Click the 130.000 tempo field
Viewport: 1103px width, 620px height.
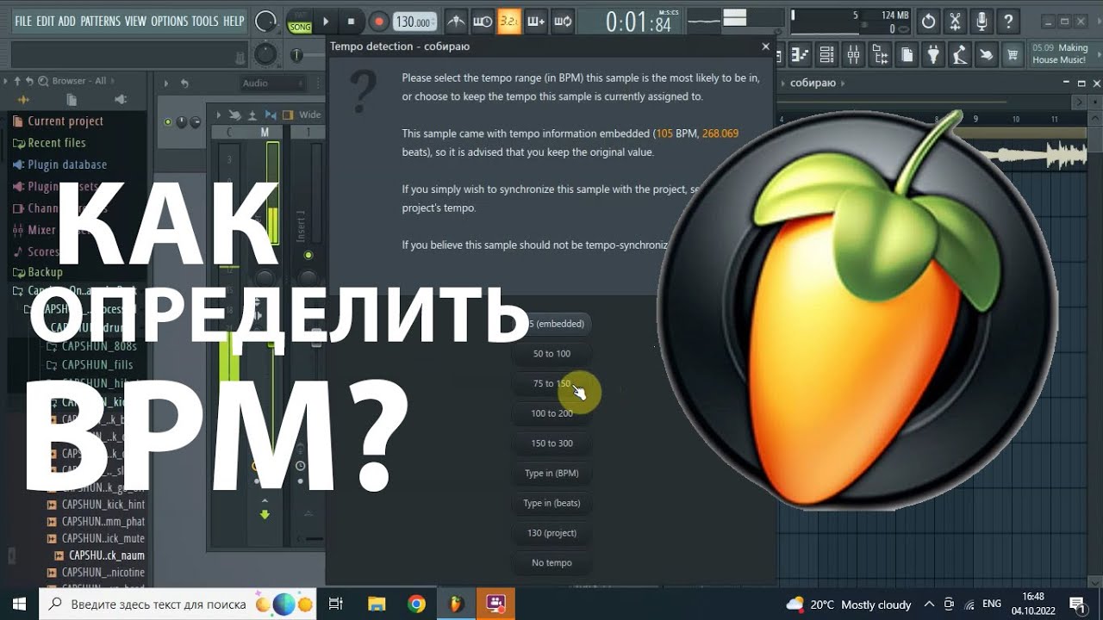[414, 22]
